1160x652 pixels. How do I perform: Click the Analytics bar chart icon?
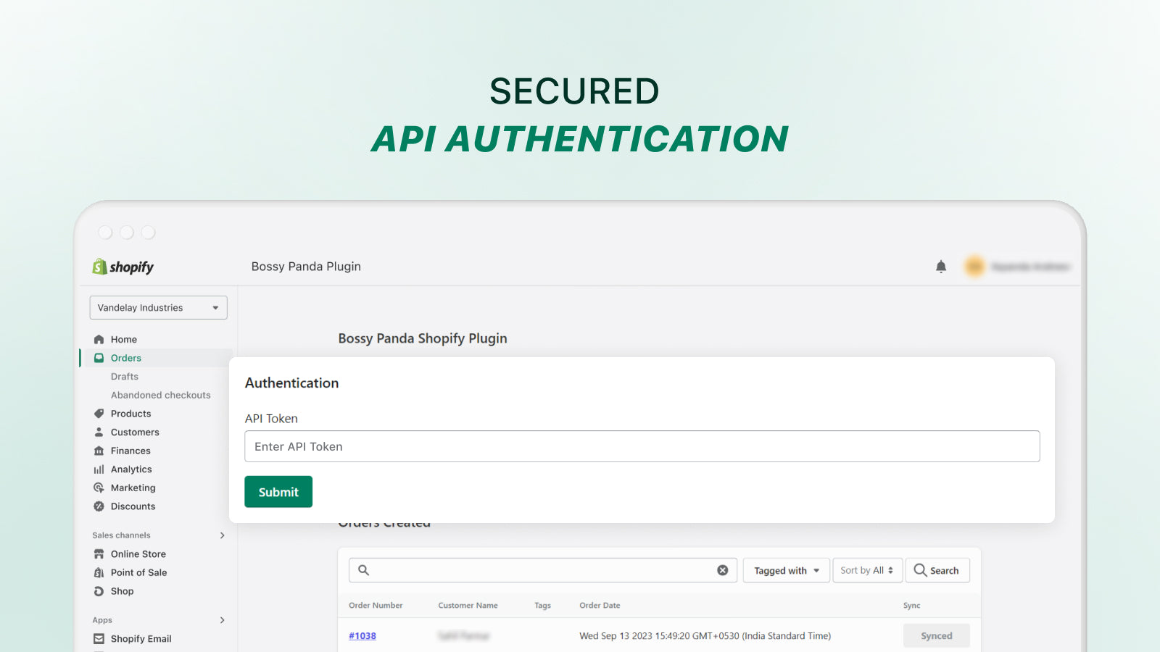pos(99,469)
